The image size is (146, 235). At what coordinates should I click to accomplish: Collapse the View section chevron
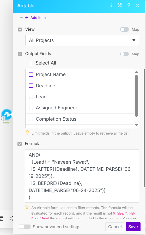pyautogui.click(x=20, y=29)
